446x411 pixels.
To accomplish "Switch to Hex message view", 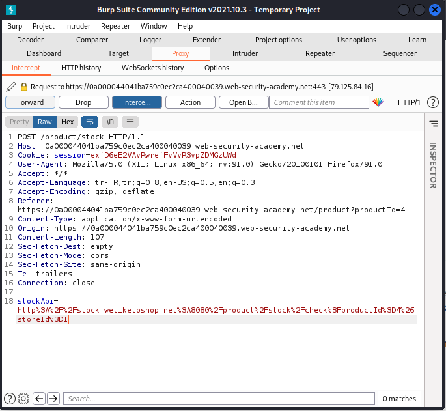I will click(x=68, y=122).
